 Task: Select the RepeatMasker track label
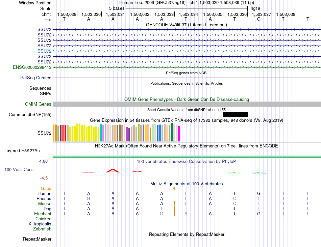coord(37,239)
